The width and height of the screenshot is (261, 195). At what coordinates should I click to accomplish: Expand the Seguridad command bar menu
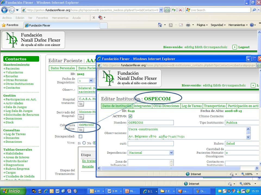point(218,25)
